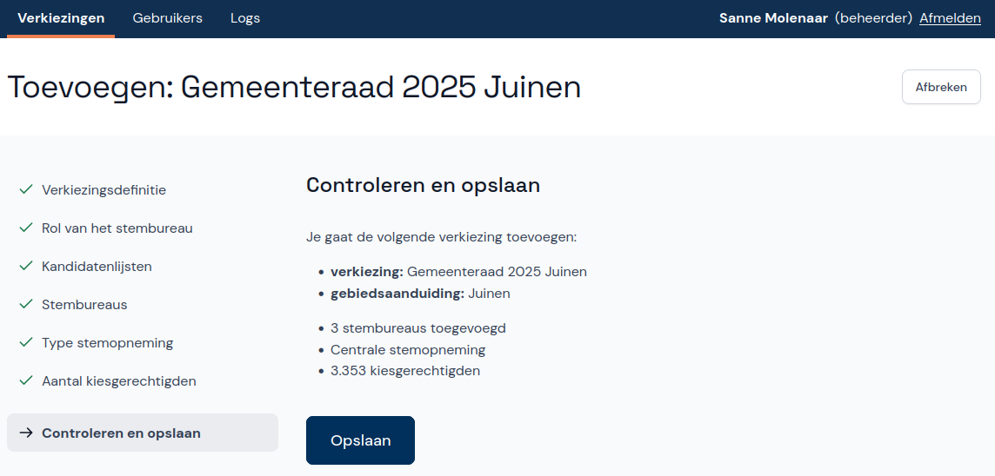The width and height of the screenshot is (995, 476).
Task: Switch to the Gebruikers tab
Action: (x=167, y=18)
